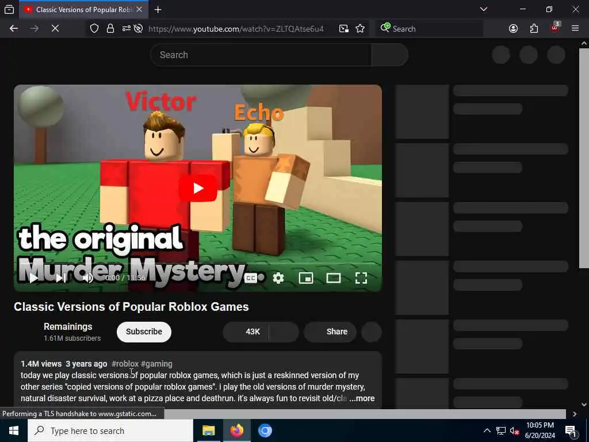
Task: Subscribe to the Remainings channel
Action: [144, 332]
